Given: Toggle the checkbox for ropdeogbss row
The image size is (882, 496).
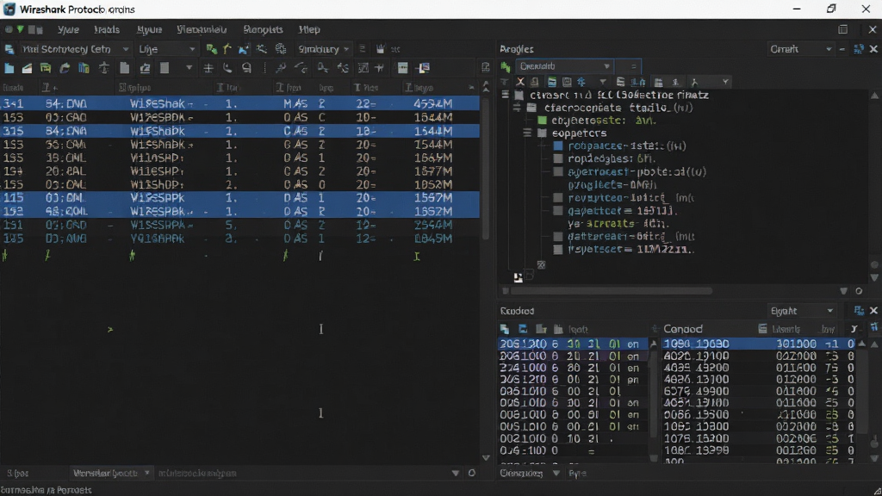Looking at the screenshot, I should (558, 158).
